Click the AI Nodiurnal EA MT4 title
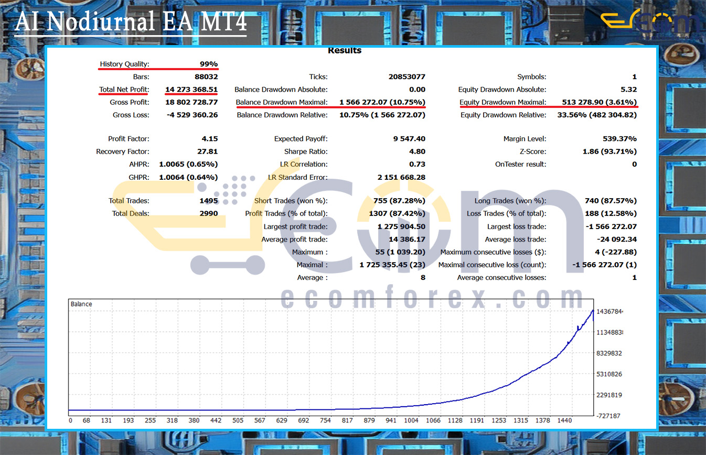The height and width of the screenshot is (455, 706). click(x=131, y=23)
